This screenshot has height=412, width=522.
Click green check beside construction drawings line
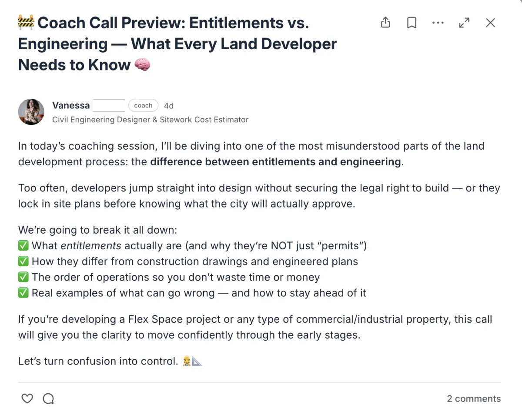click(23, 261)
